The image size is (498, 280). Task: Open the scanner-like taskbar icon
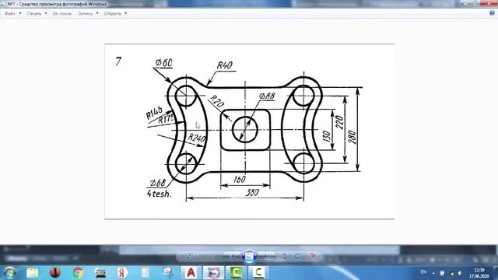click(x=100, y=273)
